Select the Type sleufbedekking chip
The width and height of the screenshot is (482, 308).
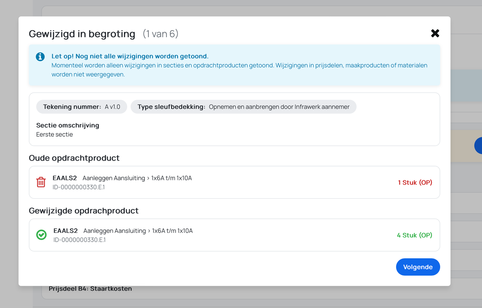(x=243, y=107)
